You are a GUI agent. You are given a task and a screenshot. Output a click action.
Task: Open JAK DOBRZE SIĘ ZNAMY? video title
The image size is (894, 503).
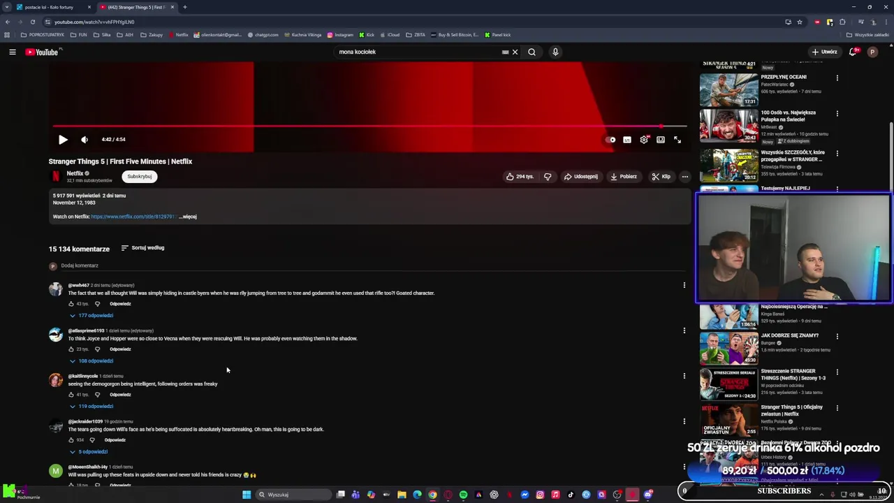point(789,335)
